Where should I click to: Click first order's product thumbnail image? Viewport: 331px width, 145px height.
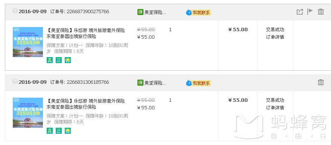(x=28, y=42)
